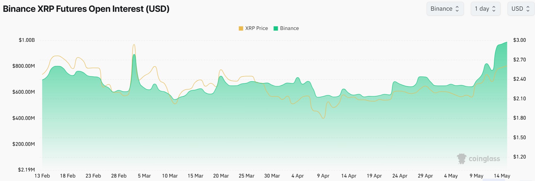Click the 14 May date label
The height and width of the screenshot is (181, 535).
[502, 176]
